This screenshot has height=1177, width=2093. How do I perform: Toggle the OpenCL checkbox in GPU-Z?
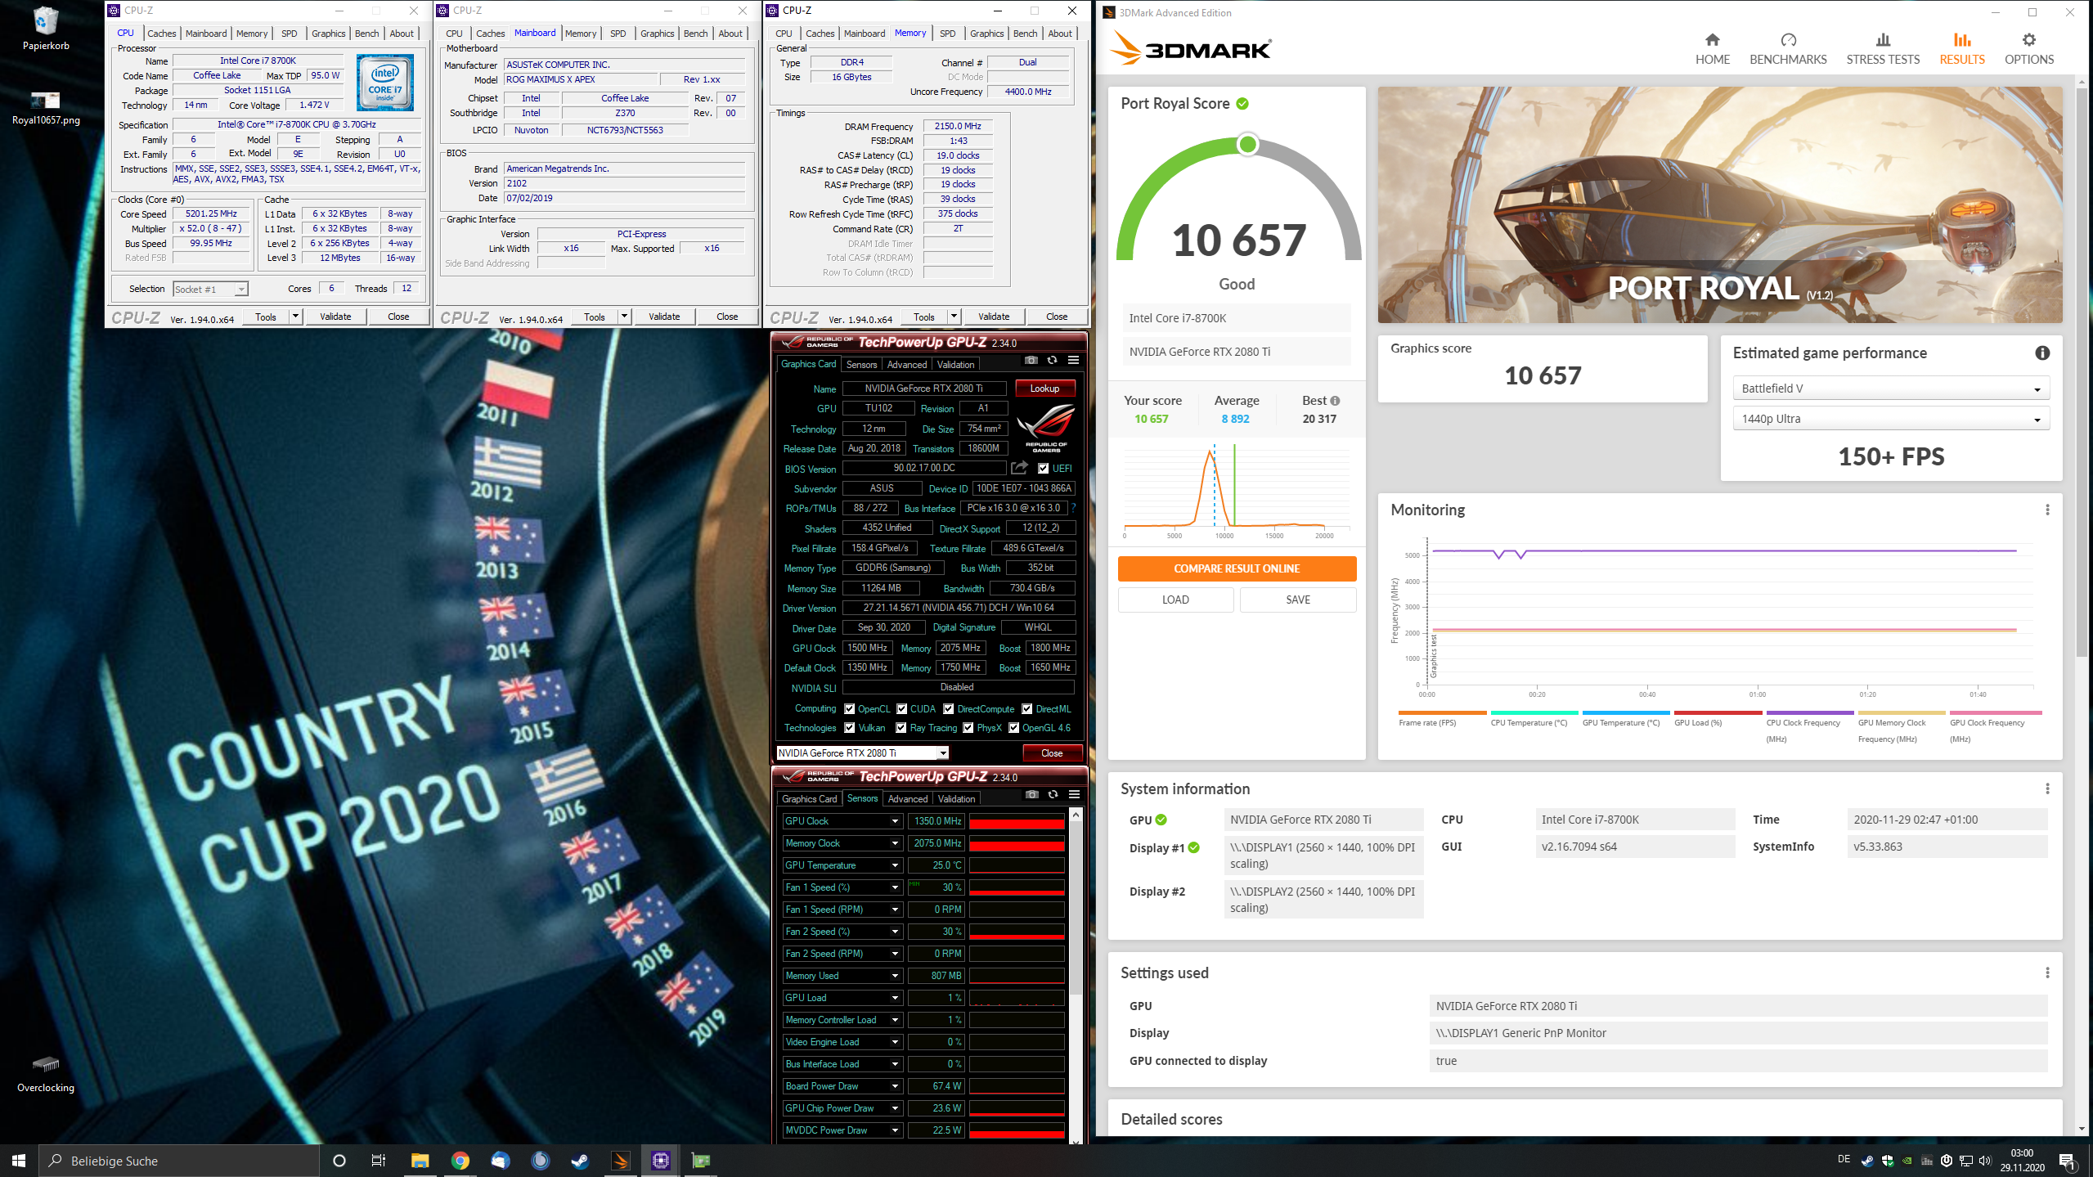tap(850, 709)
